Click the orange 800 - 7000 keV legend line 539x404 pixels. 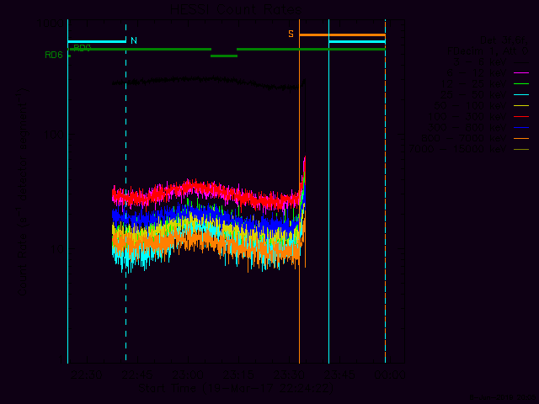click(521, 139)
